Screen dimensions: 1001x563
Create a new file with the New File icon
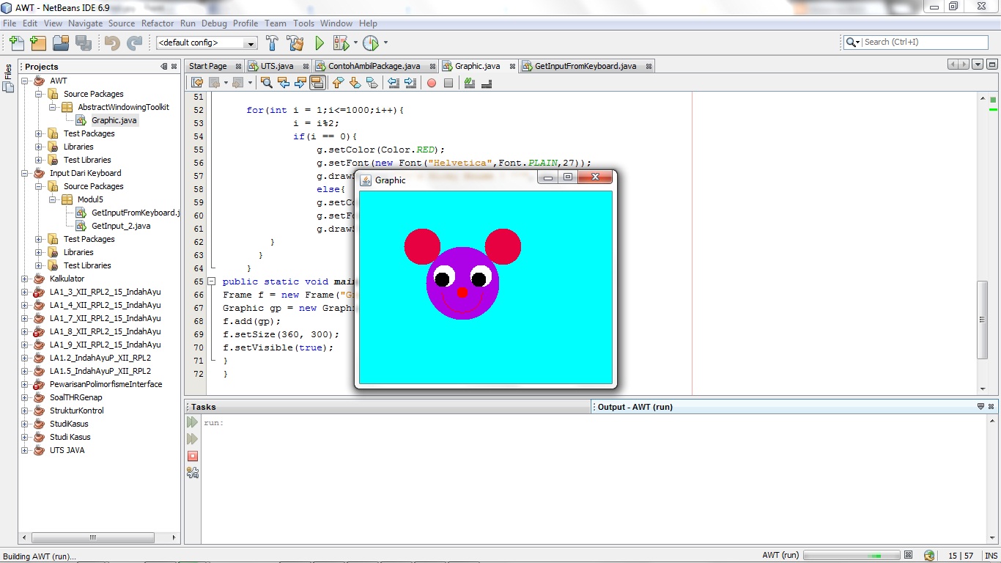pos(15,43)
